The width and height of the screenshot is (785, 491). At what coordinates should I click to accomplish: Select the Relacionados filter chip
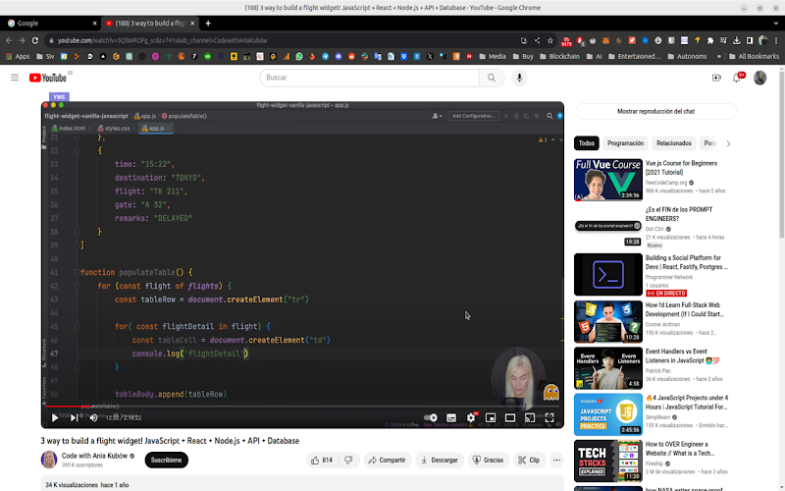(673, 143)
